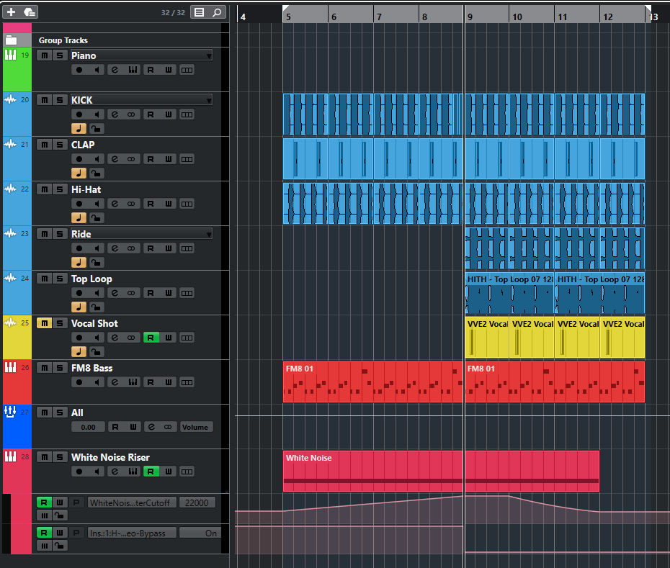This screenshot has height=568, width=670.
Task: Edit channel settings of CLAP track
Action: pyautogui.click(x=115, y=159)
